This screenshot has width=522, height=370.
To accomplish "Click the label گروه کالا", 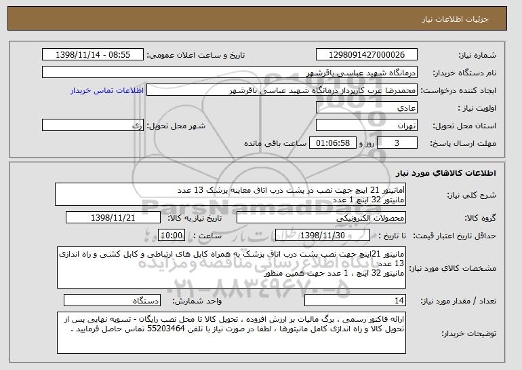I will click(x=480, y=219).
